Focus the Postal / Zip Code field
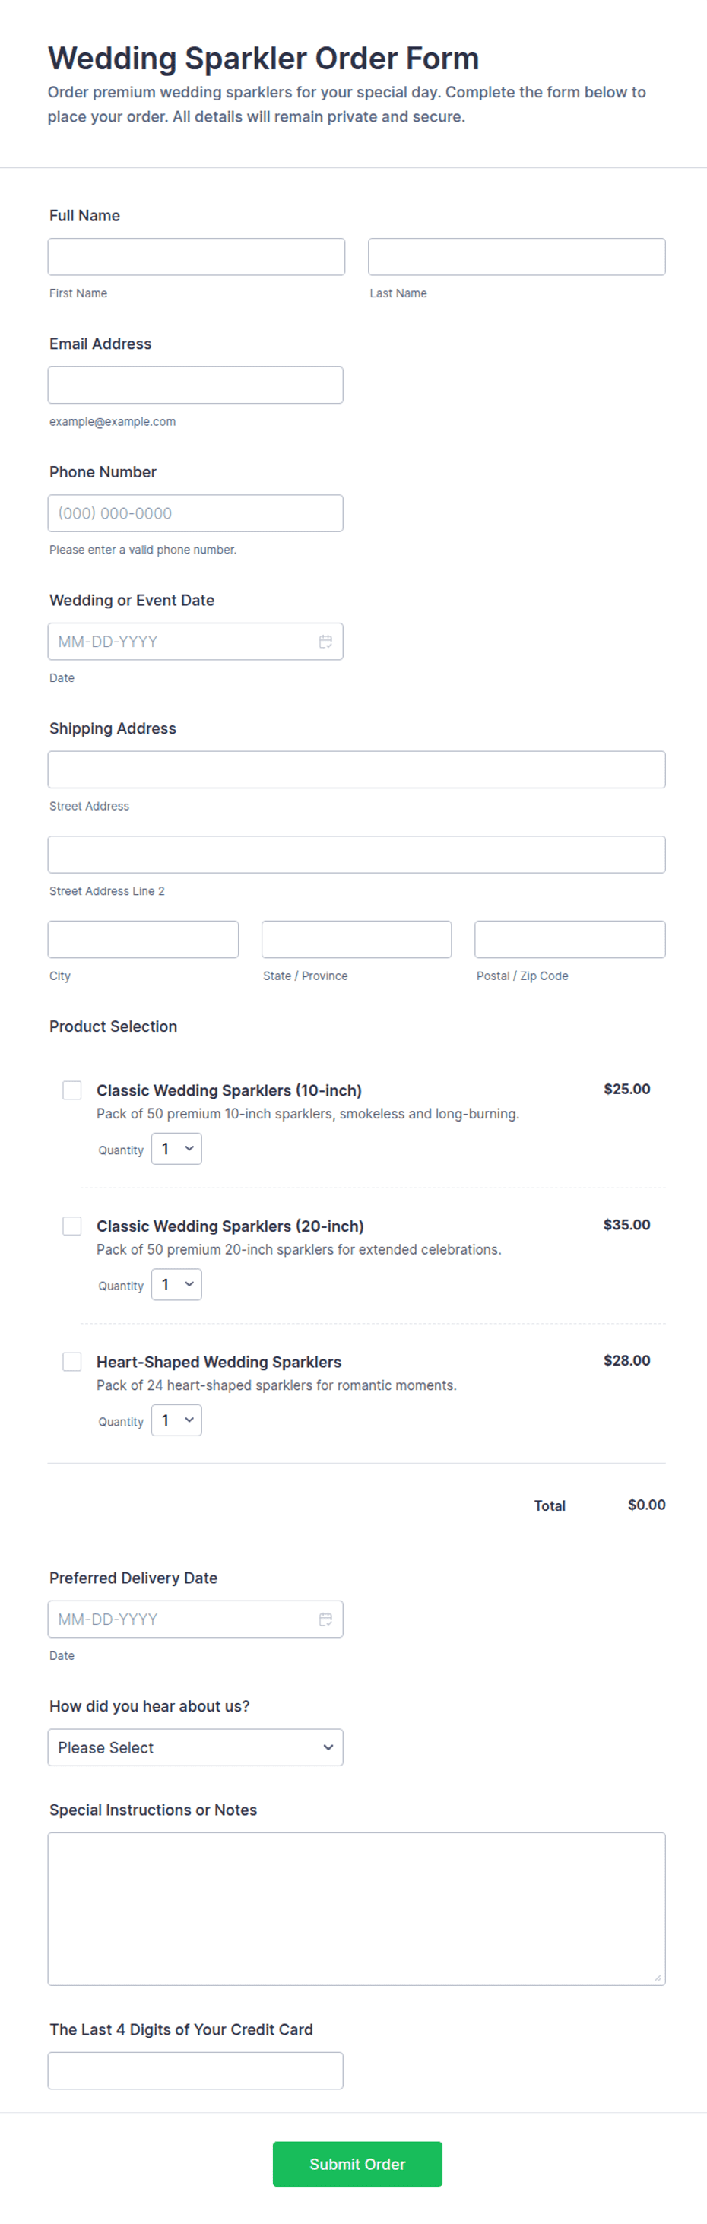 click(569, 939)
